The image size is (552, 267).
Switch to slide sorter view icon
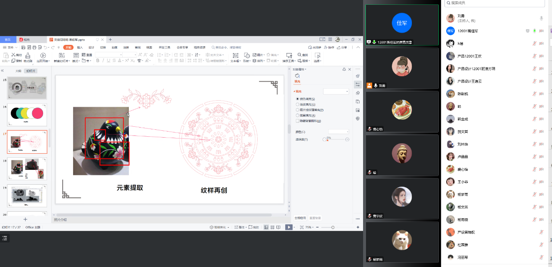tap(272, 227)
